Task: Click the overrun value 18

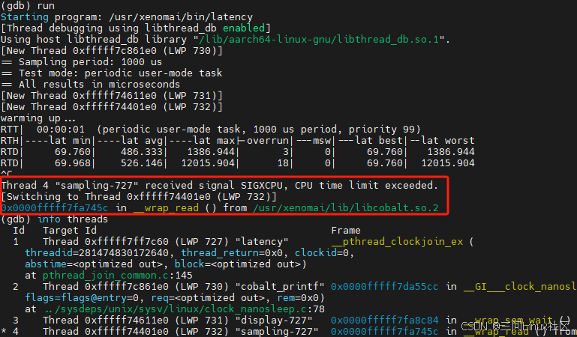Action: 283,163
